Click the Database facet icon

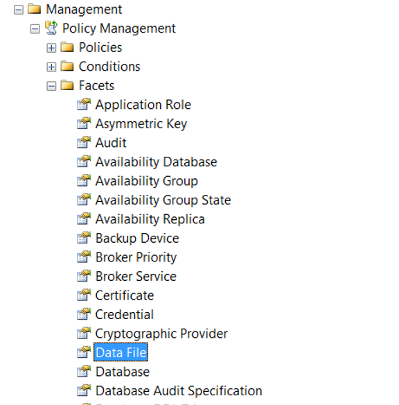pos(84,372)
